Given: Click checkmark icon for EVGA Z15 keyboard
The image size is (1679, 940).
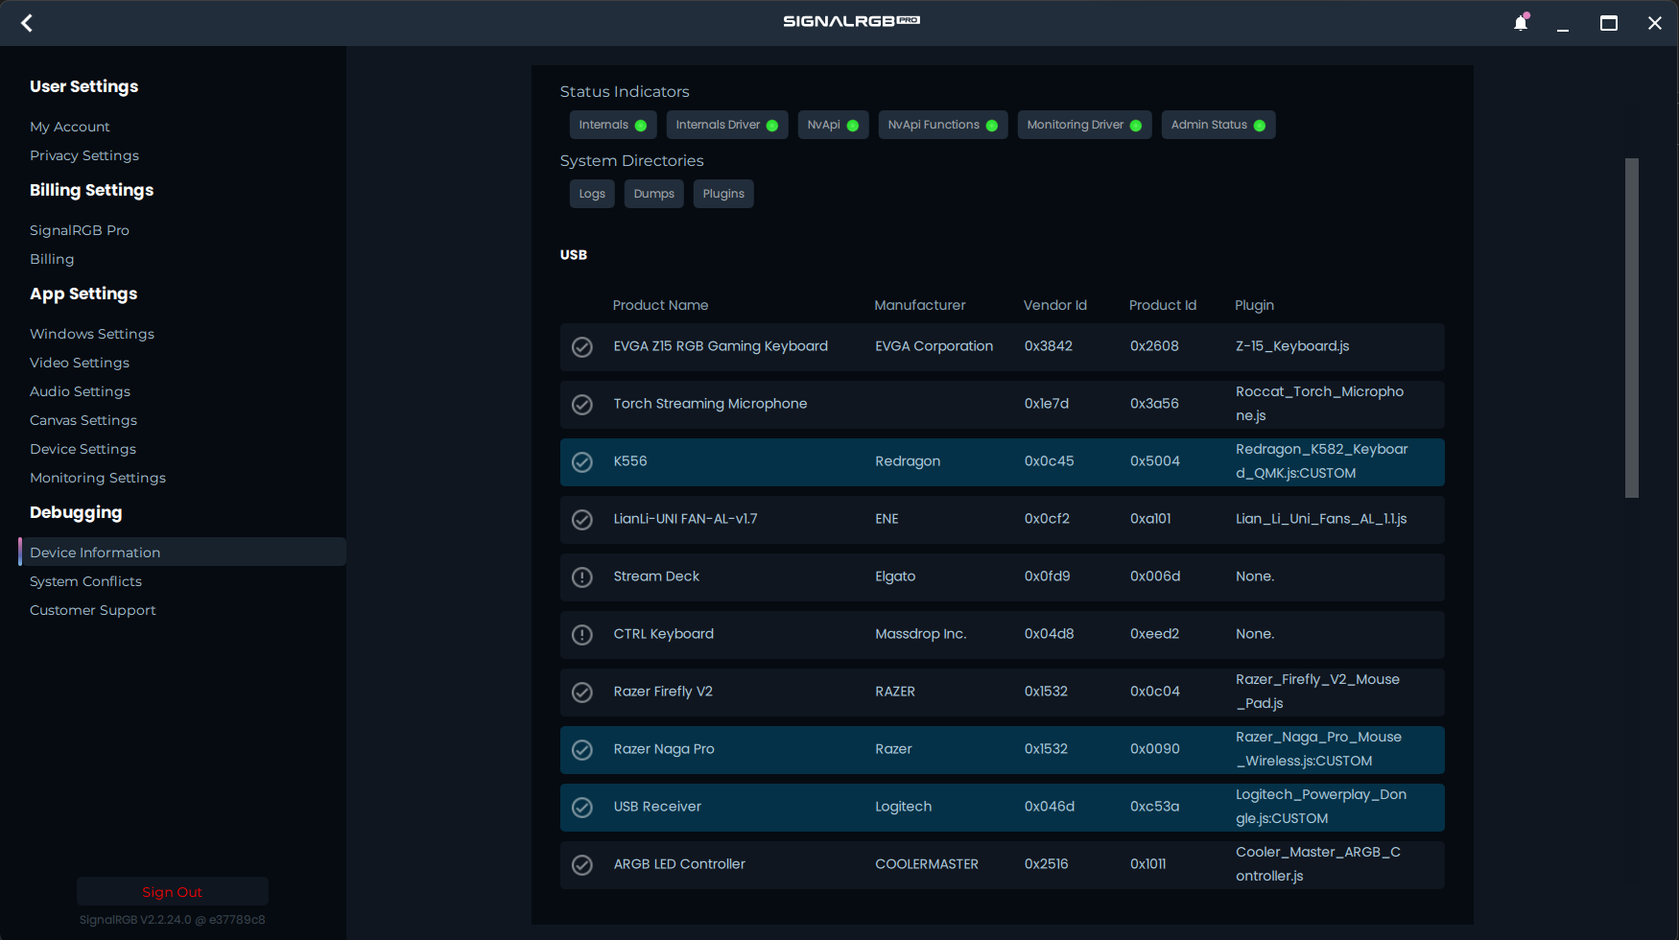Looking at the screenshot, I should (582, 347).
